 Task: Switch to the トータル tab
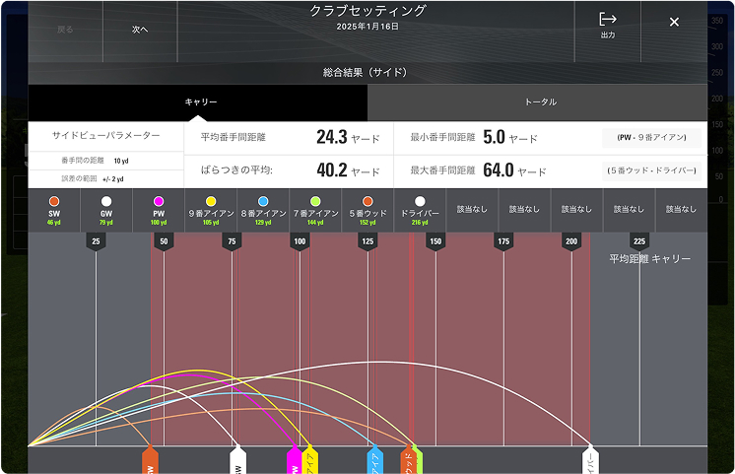pyautogui.click(x=539, y=102)
